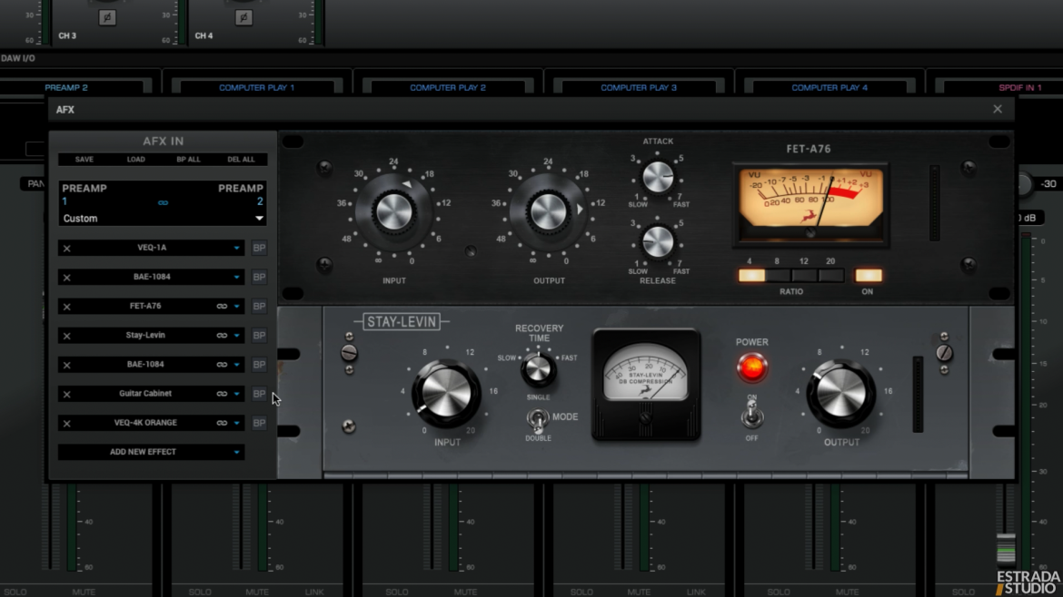The width and height of the screenshot is (1063, 597).
Task: Remove the VEQ-4K ORANGE effect with X icon
Action: click(66, 423)
